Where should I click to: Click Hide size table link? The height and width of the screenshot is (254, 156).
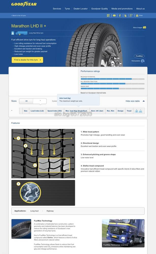(x=133, y=101)
